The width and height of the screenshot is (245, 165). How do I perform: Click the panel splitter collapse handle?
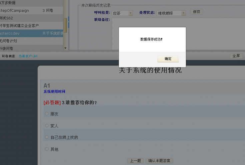(x=68, y=22)
